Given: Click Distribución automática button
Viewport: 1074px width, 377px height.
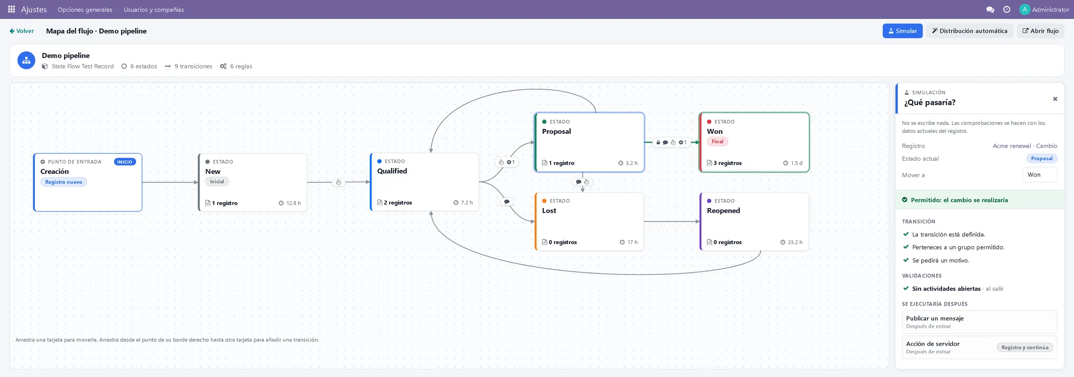Looking at the screenshot, I should 970,31.
